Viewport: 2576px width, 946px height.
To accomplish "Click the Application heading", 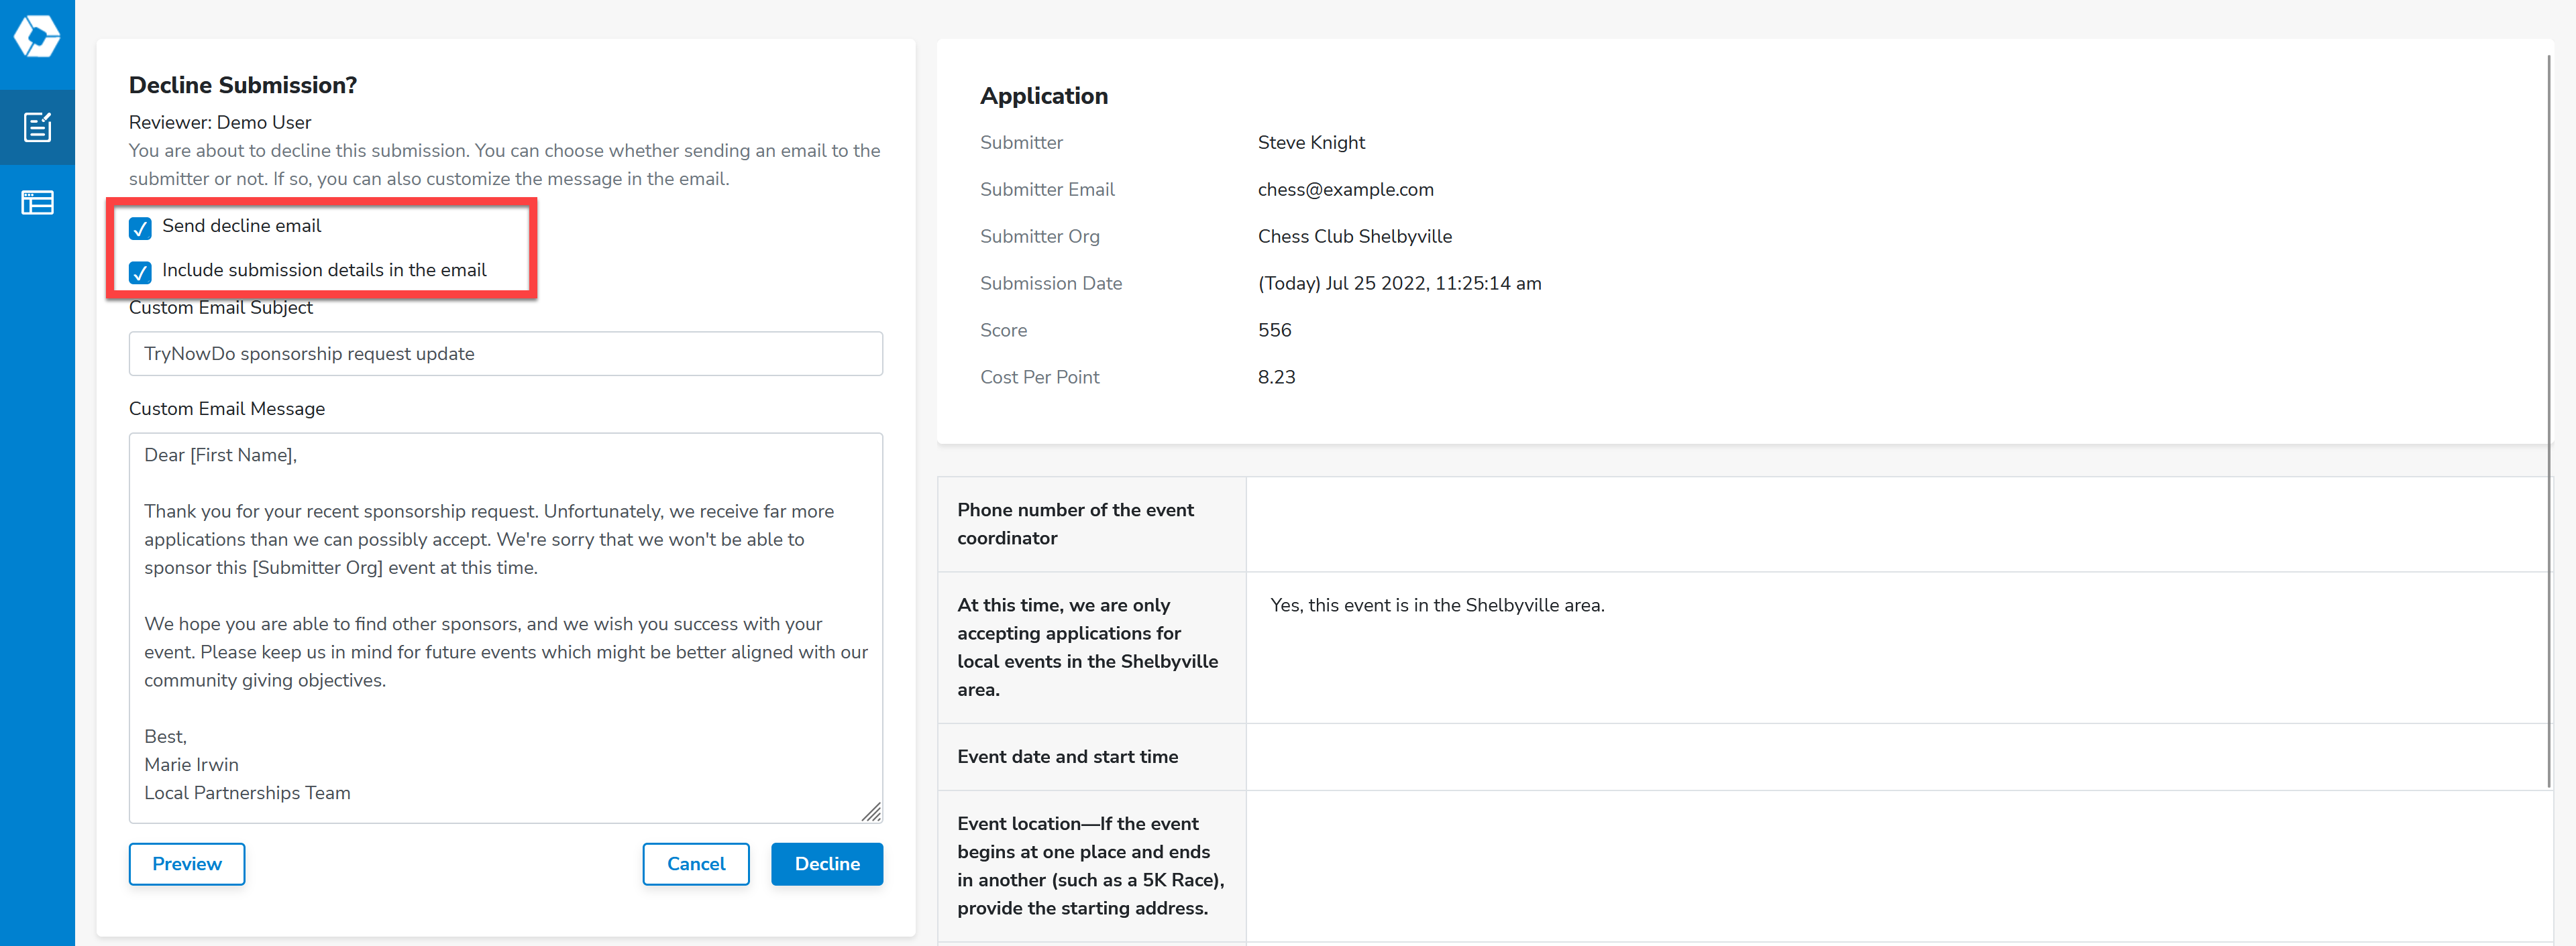I will pos(1043,96).
